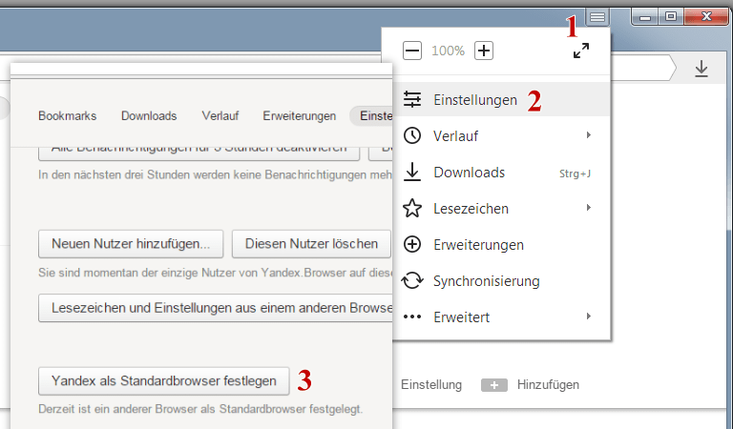Viewport: 733px width, 429px height.
Task: Click the download arrow icon beside Downloads
Action: (x=412, y=172)
